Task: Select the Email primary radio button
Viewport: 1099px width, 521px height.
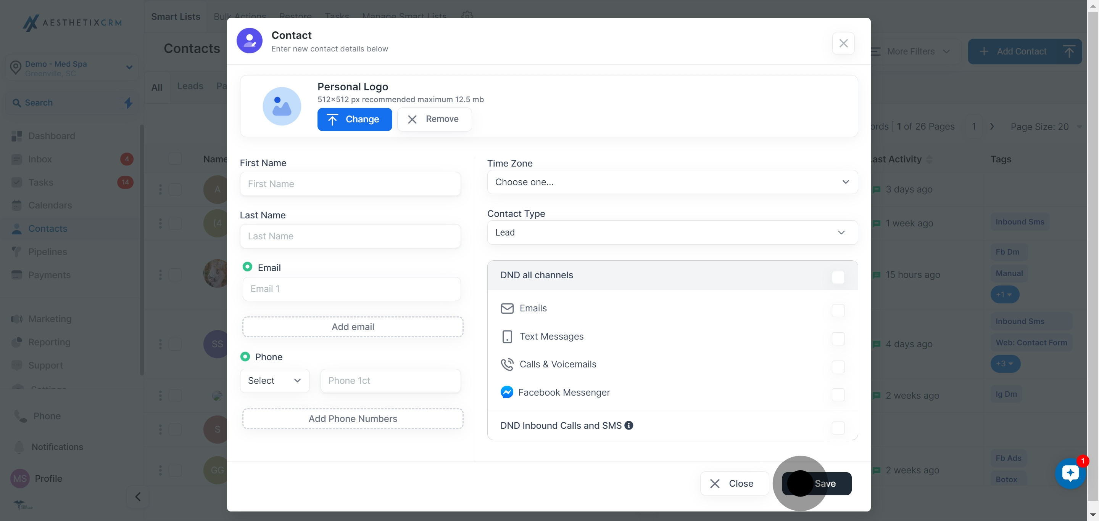Action: click(247, 267)
